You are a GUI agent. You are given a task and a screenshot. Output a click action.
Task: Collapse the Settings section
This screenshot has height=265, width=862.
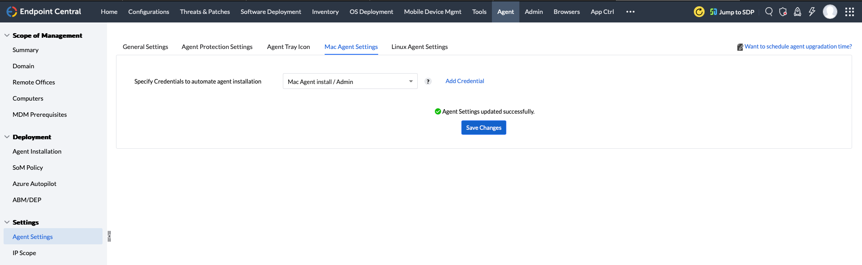pos(7,222)
